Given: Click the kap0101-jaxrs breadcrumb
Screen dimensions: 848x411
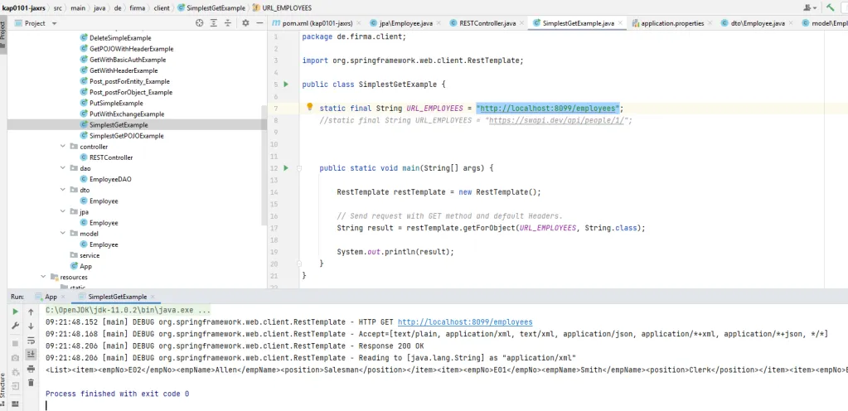Looking at the screenshot, I should coord(23,8).
